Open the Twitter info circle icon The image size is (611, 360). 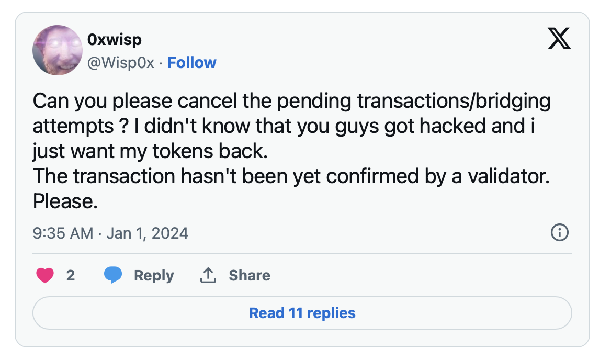[x=559, y=232]
